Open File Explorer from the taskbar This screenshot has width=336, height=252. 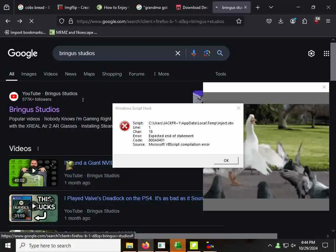pos(129,245)
